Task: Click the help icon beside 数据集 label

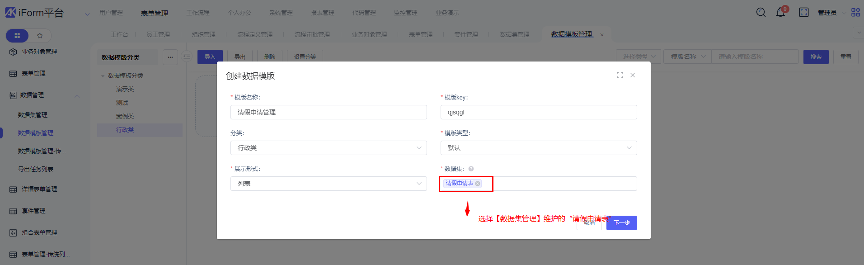Action: [471, 169]
